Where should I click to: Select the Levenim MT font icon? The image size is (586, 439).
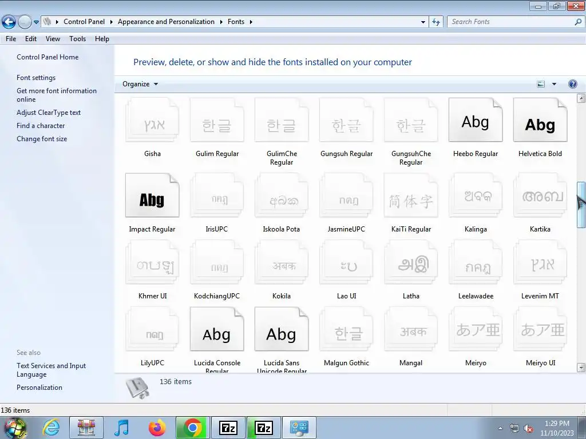tap(540, 262)
